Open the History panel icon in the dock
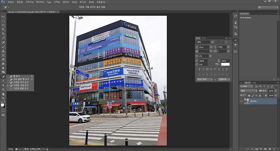280x151 pixels. [236, 16]
